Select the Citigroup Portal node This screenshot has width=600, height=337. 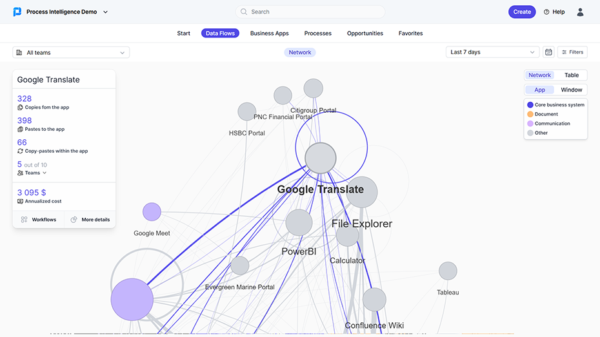point(314,88)
